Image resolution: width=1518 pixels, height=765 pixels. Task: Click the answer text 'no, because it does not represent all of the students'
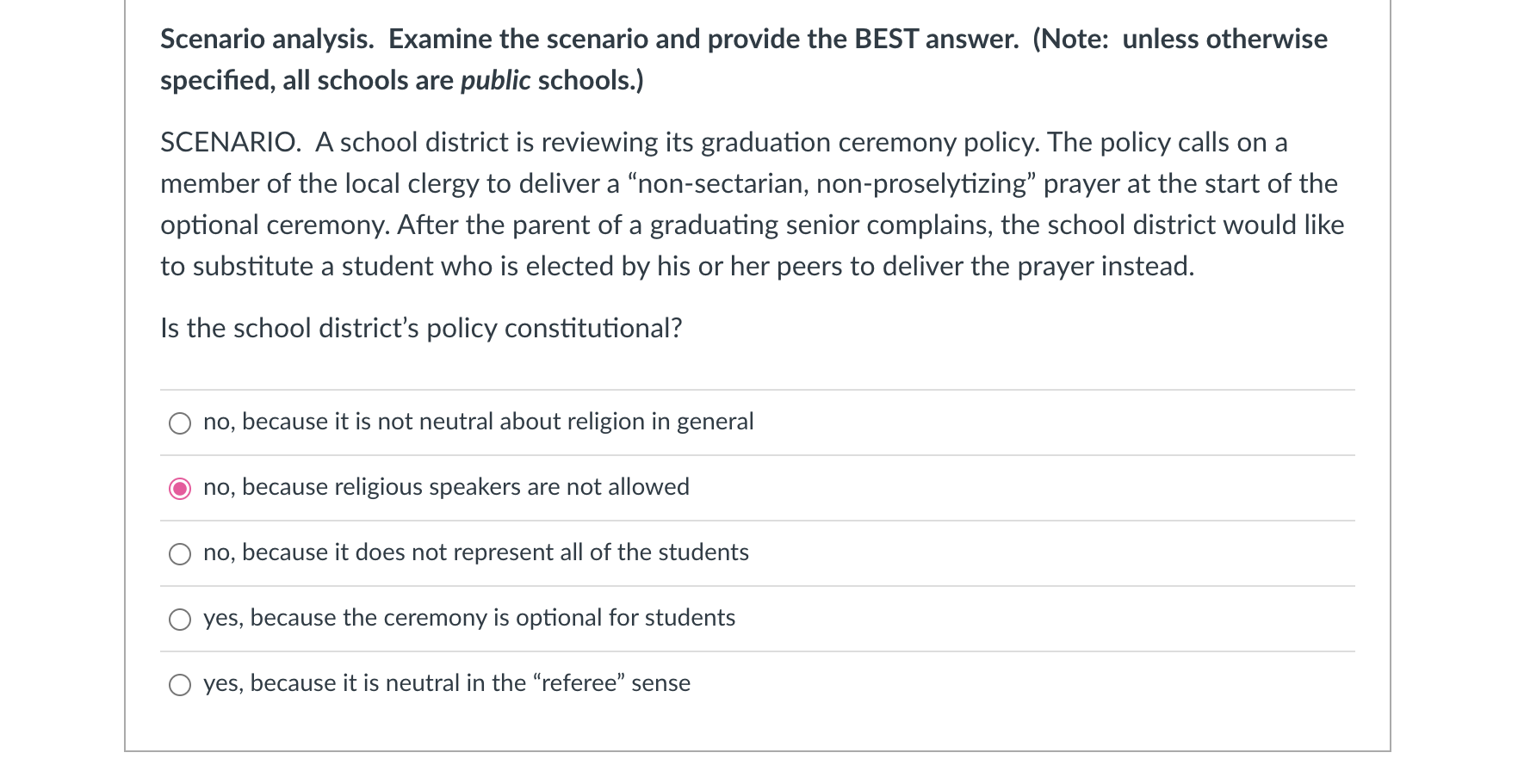[x=475, y=552]
